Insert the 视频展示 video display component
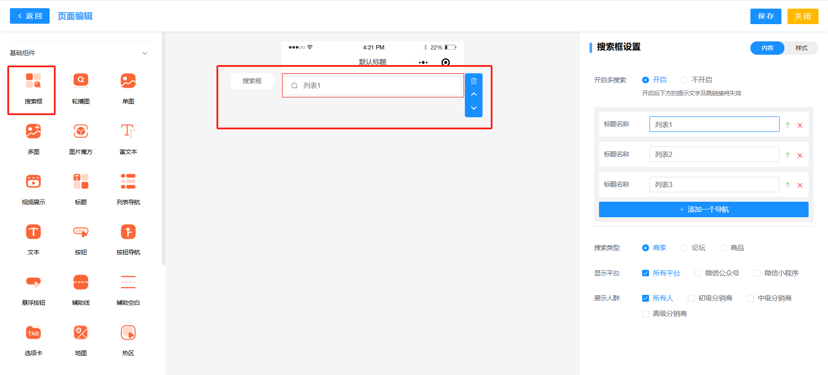This screenshot has height=375, width=828. click(x=33, y=189)
